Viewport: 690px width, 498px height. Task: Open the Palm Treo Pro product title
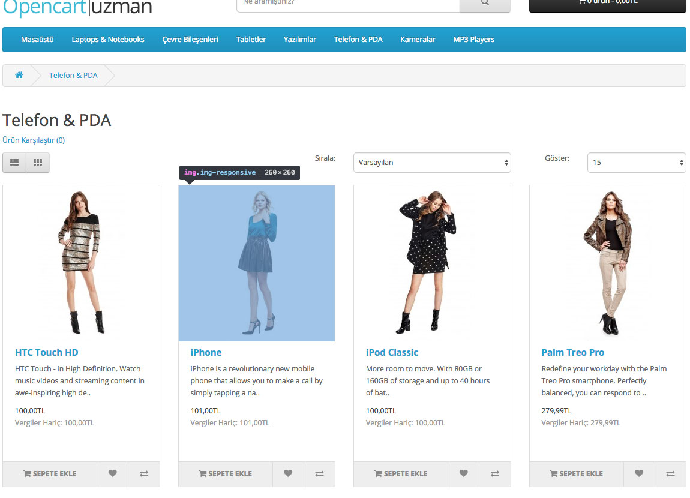572,352
